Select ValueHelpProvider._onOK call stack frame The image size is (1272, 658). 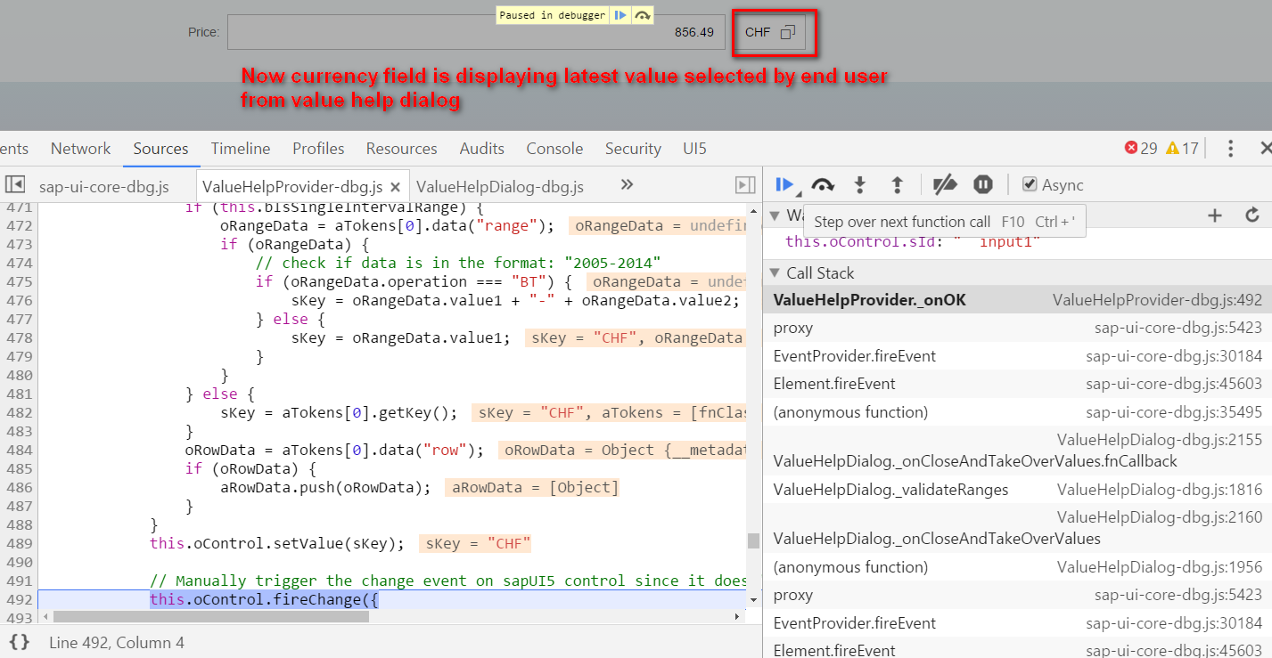pyautogui.click(x=1017, y=300)
